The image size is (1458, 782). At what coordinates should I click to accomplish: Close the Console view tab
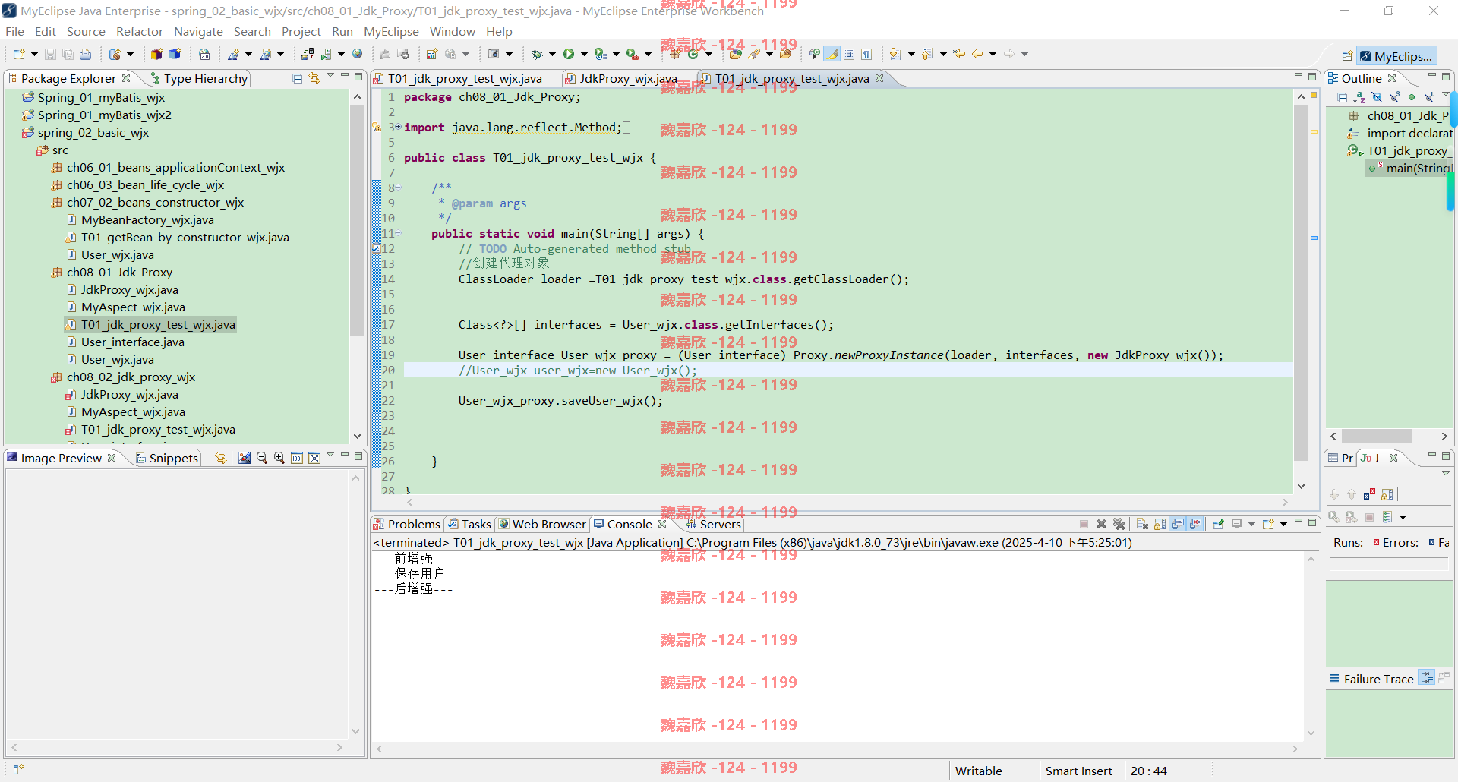coord(662,524)
